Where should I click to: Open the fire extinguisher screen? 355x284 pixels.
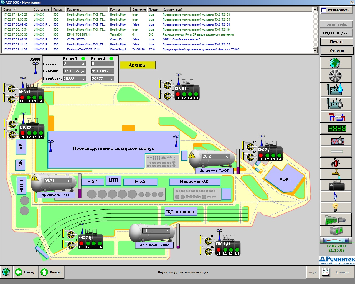[x=336, y=163]
